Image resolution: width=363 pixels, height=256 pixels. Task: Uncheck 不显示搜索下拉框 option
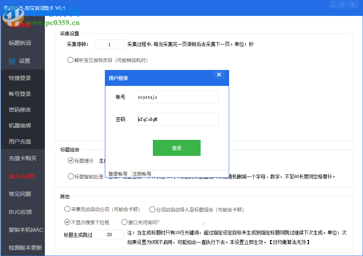pos(67,222)
